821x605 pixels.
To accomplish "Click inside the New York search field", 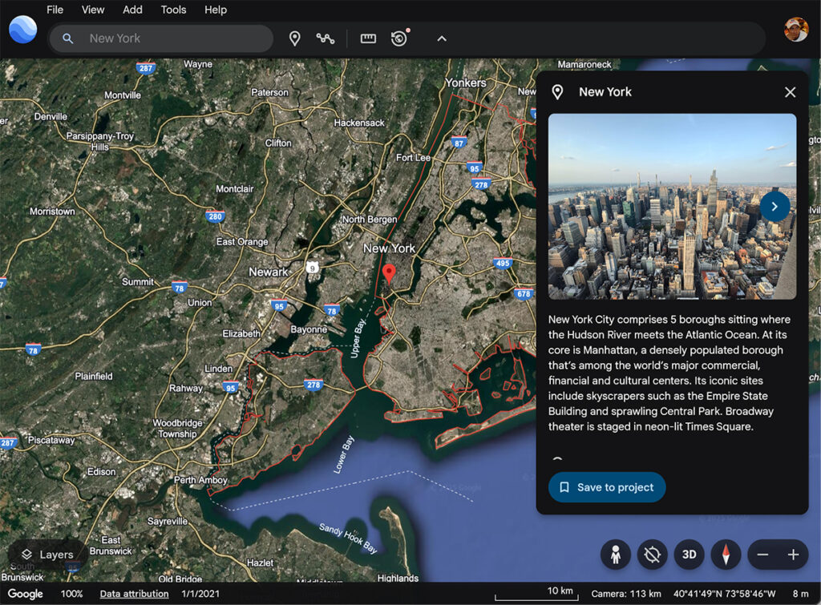I will coord(160,38).
